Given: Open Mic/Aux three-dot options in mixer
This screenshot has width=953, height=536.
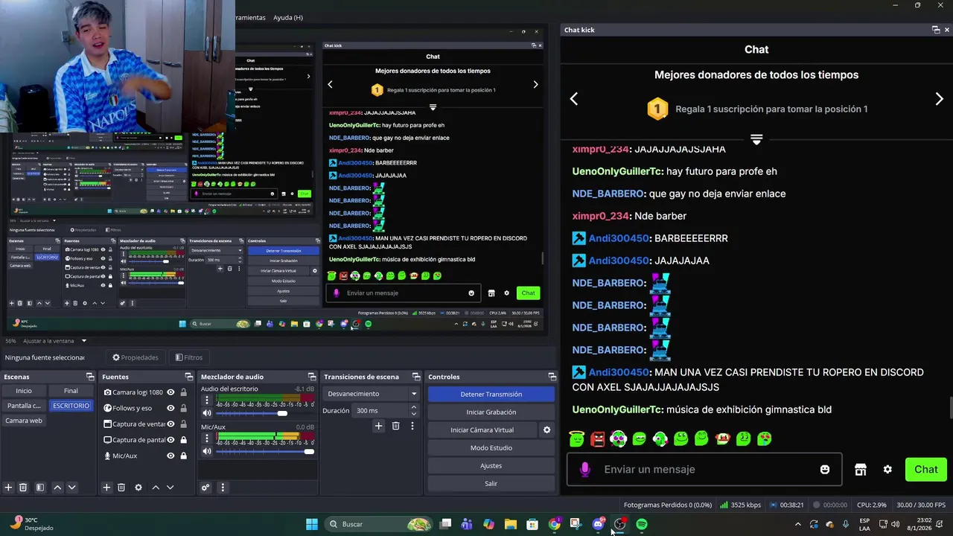Looking at the screenshot, I should pos(207,438).
